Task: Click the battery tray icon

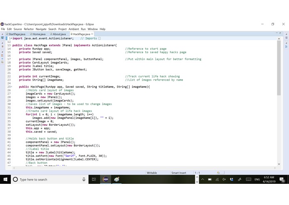Action: click(x=210, y=179)
